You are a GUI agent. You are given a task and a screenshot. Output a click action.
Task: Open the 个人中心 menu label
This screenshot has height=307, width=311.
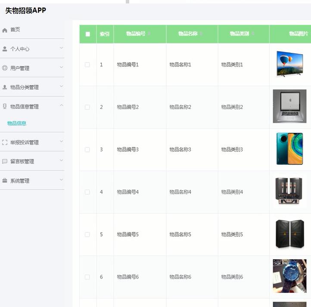pos(20,49)
